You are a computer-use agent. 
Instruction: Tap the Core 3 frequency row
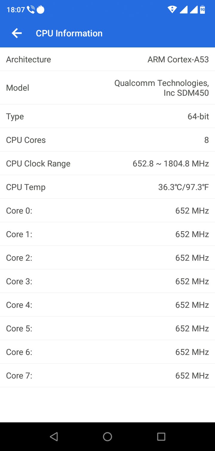coord(107,281)
